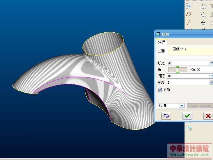Select the 面組:F14 surface collector entry
Viewport: 213px width, 160px height.
pyautogui.click(x=180, y=49)
